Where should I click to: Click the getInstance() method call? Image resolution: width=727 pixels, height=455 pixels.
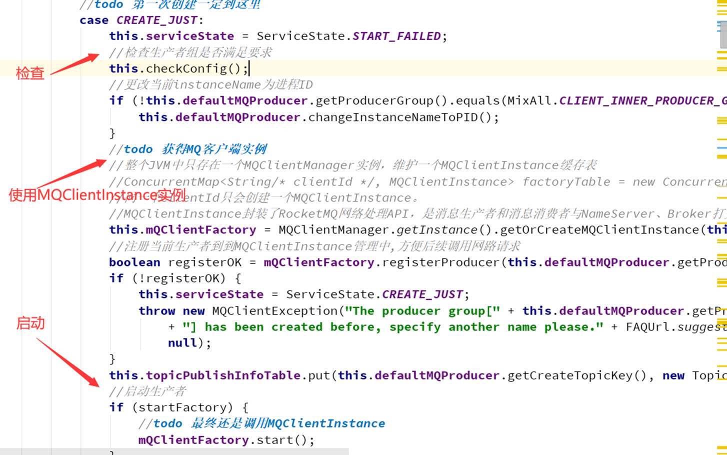tap(440, 230)
